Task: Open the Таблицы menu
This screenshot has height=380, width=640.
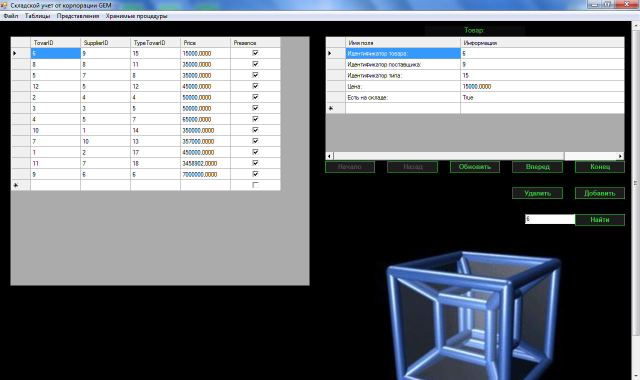Action: 37,16
